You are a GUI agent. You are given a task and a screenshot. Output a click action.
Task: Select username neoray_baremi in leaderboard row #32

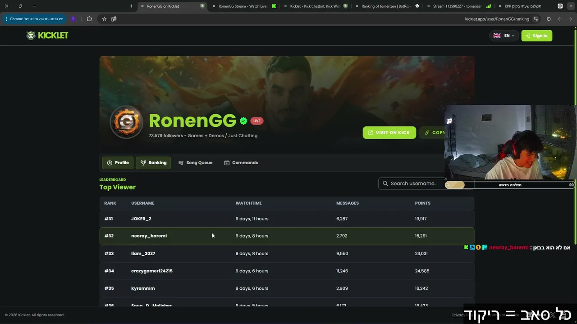149,236
